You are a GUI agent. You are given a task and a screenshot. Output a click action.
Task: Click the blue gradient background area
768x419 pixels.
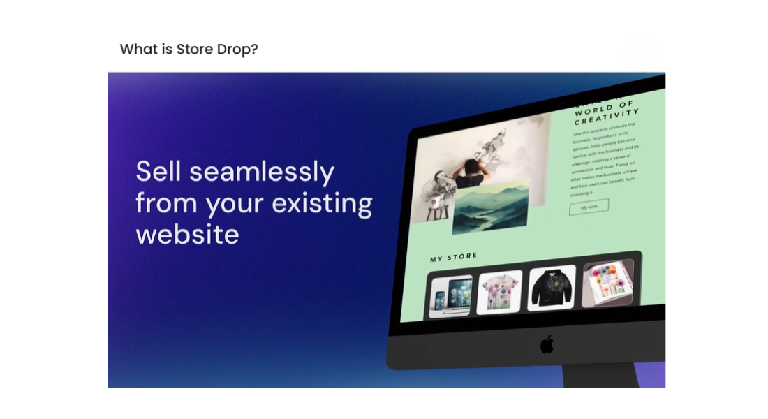pos(244,321)
